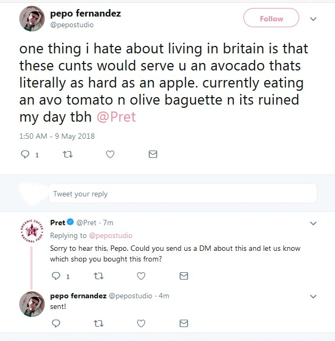Send Pret's reply via direct message
Viewport: 335px width, 341px height.
(184, 276)
